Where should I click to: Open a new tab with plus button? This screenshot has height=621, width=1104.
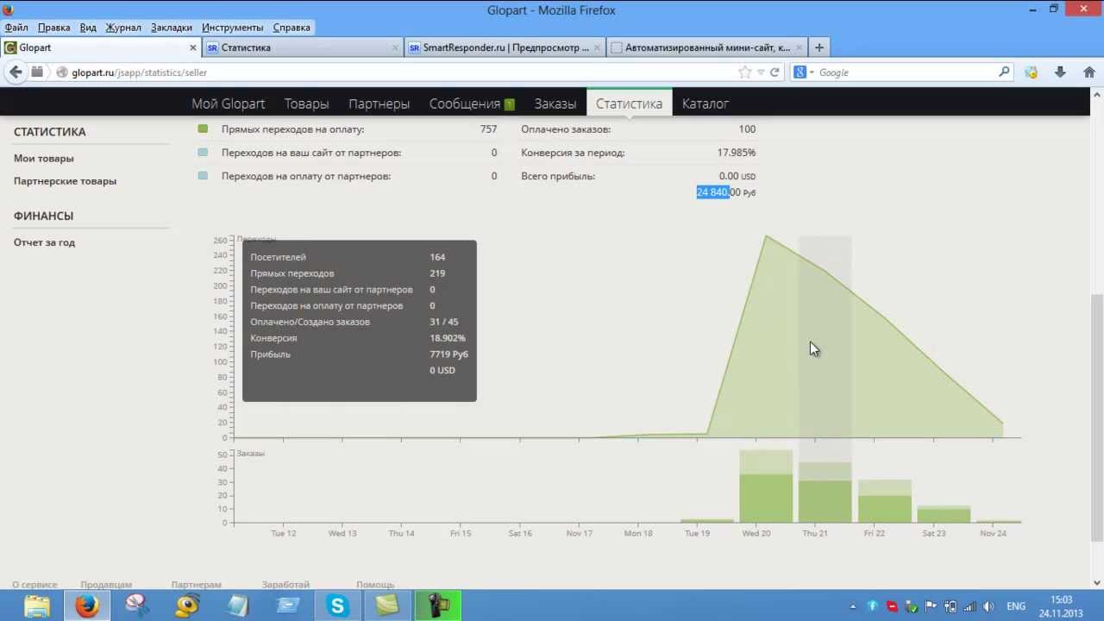point(819,47)
